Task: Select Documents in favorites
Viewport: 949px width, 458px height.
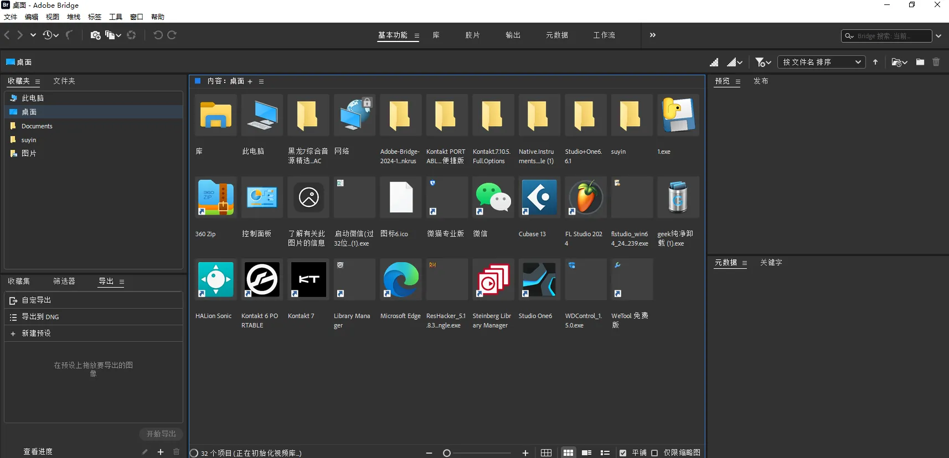Action: pos(94,126)
